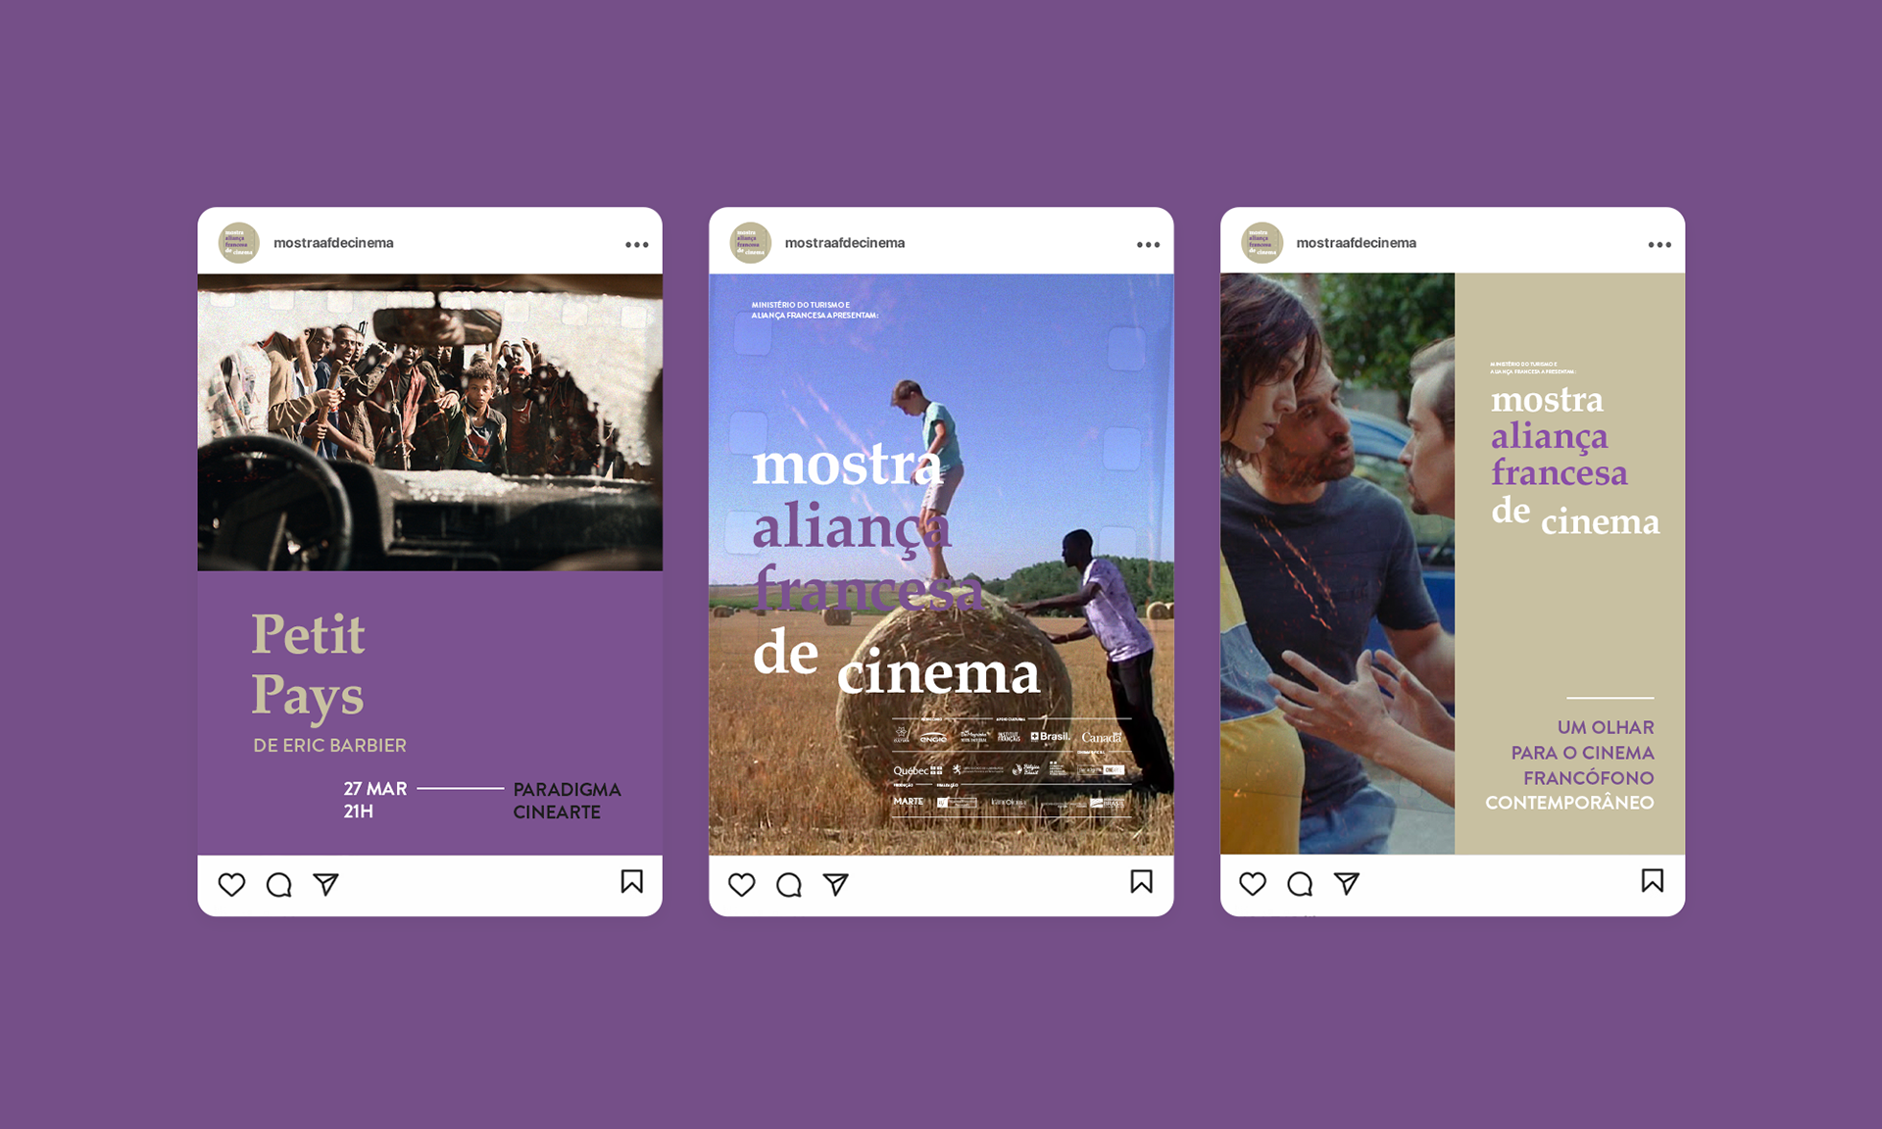The width and height of the screenshot is (1882, 1129).
Task: Open mostraafdecinema profile from the first post
Action: coord(333,243)
